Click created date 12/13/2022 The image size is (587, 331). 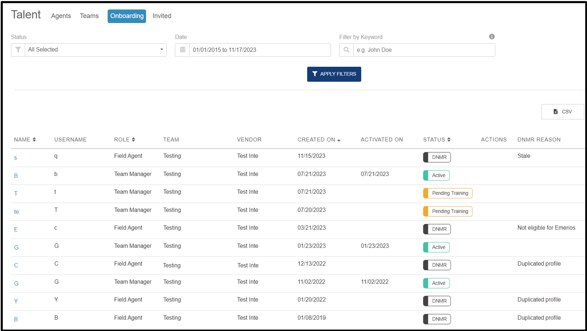click(311, 264)
